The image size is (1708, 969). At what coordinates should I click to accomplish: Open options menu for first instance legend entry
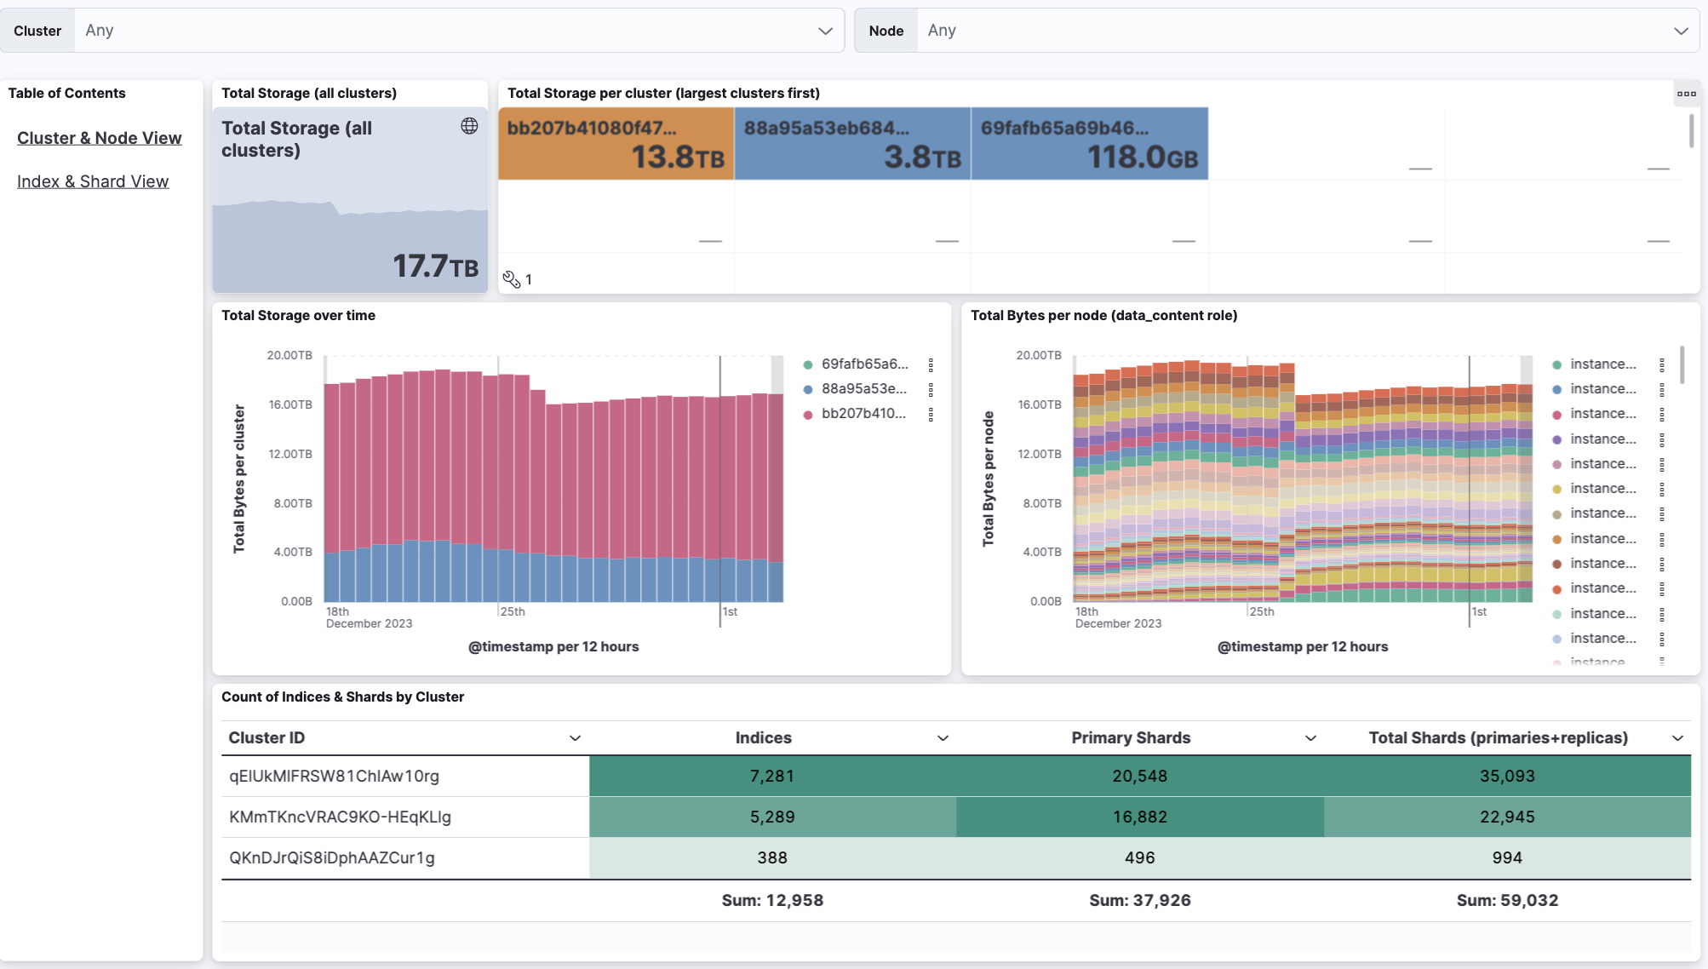point(1663,364)
